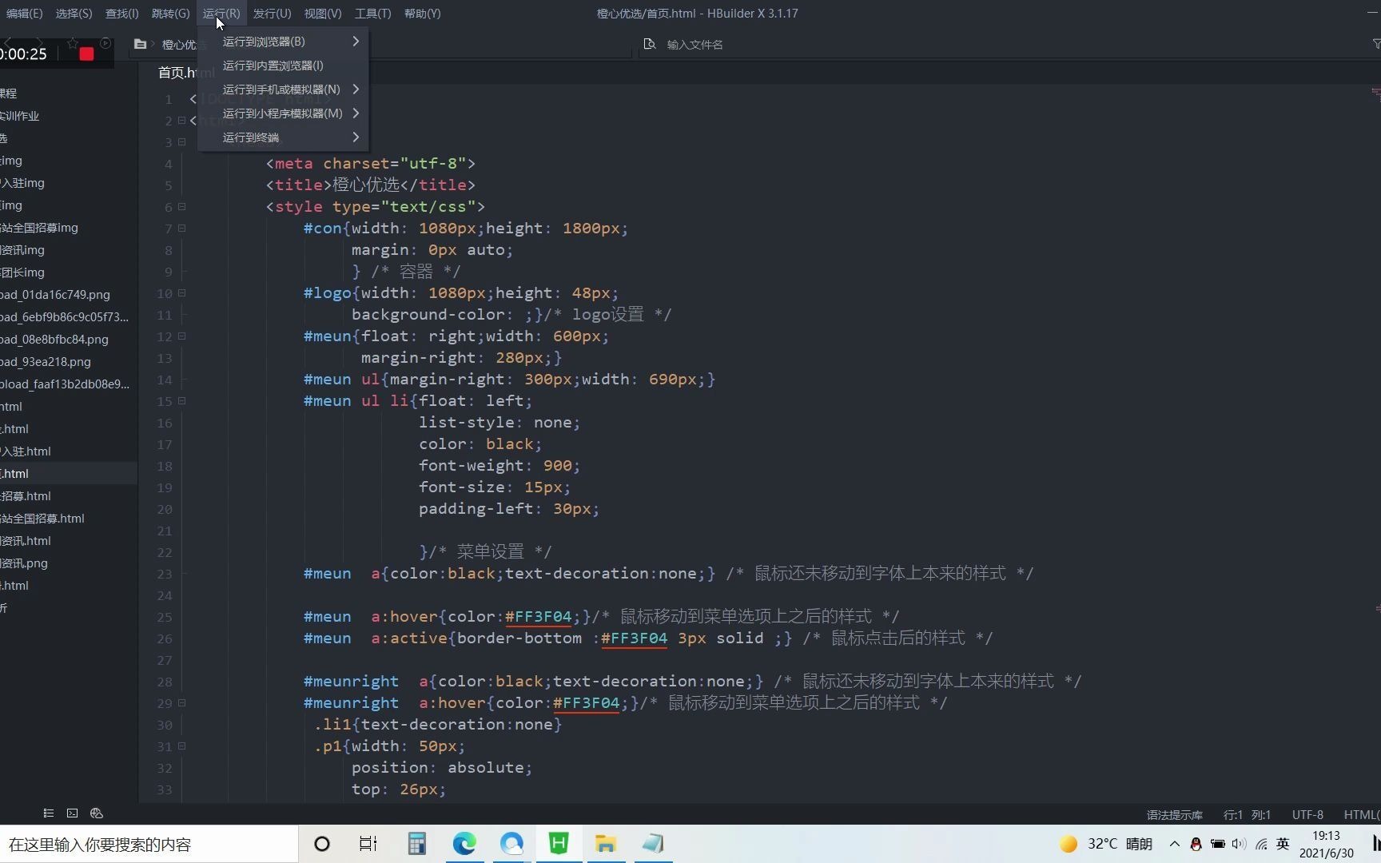
Task: Expand 运行到手机或模拟器(N) submenu arrow
Action: click(356, 89)
